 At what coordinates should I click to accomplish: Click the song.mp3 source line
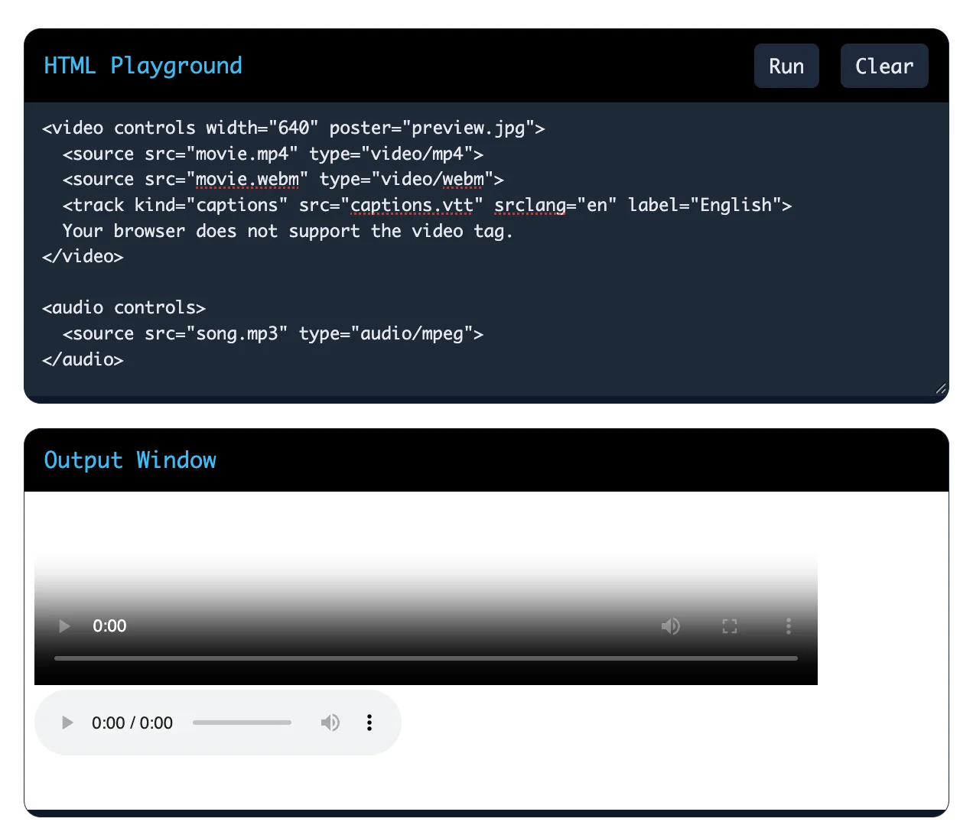(x=273, y=333)
